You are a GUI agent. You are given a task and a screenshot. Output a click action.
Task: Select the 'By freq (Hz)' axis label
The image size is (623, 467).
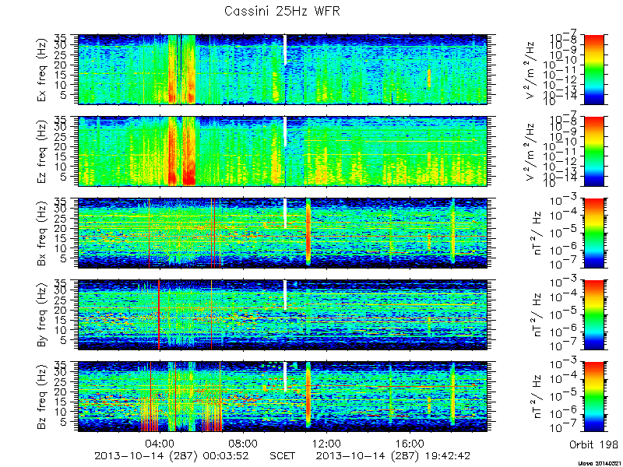point(42,315)
